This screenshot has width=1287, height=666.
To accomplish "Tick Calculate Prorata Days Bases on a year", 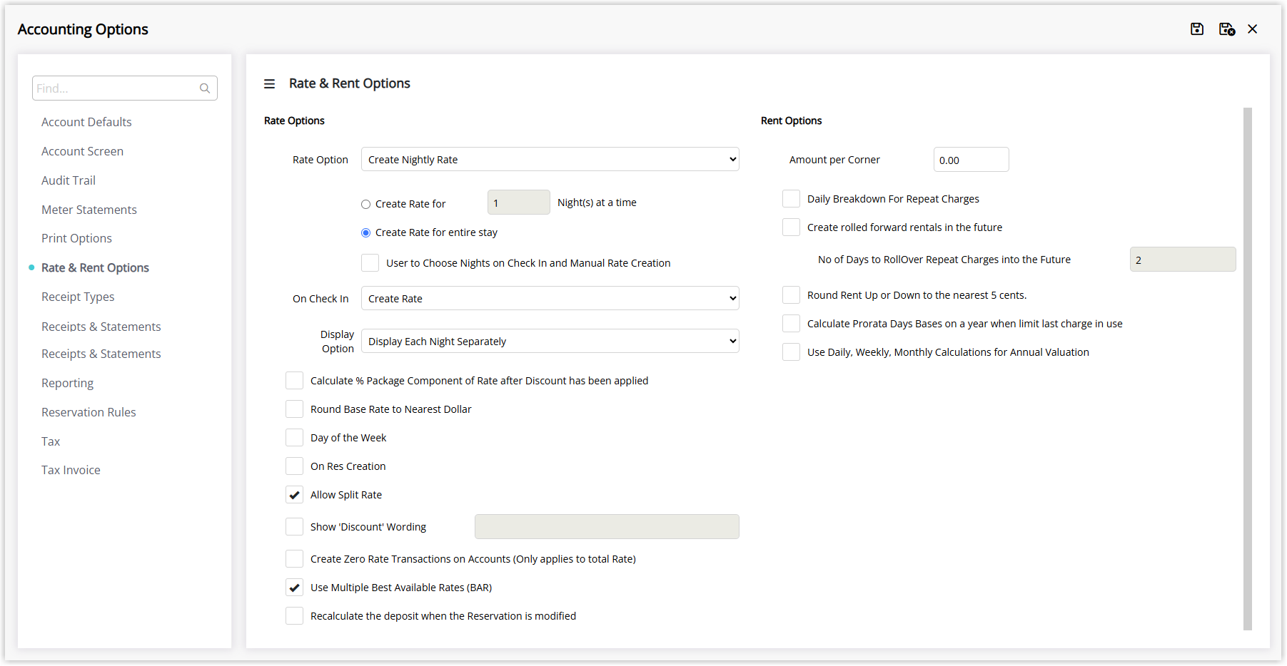I will pyautogui.click(x=791, y=324).
